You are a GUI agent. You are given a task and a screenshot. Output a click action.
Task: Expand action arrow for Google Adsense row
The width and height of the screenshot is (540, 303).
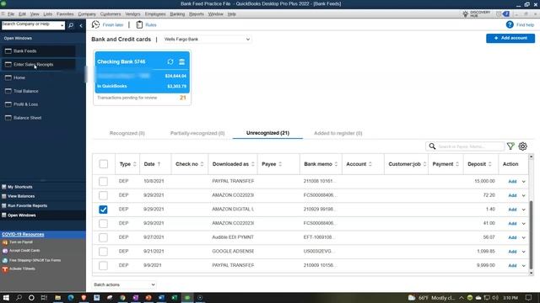coord(523,252)
